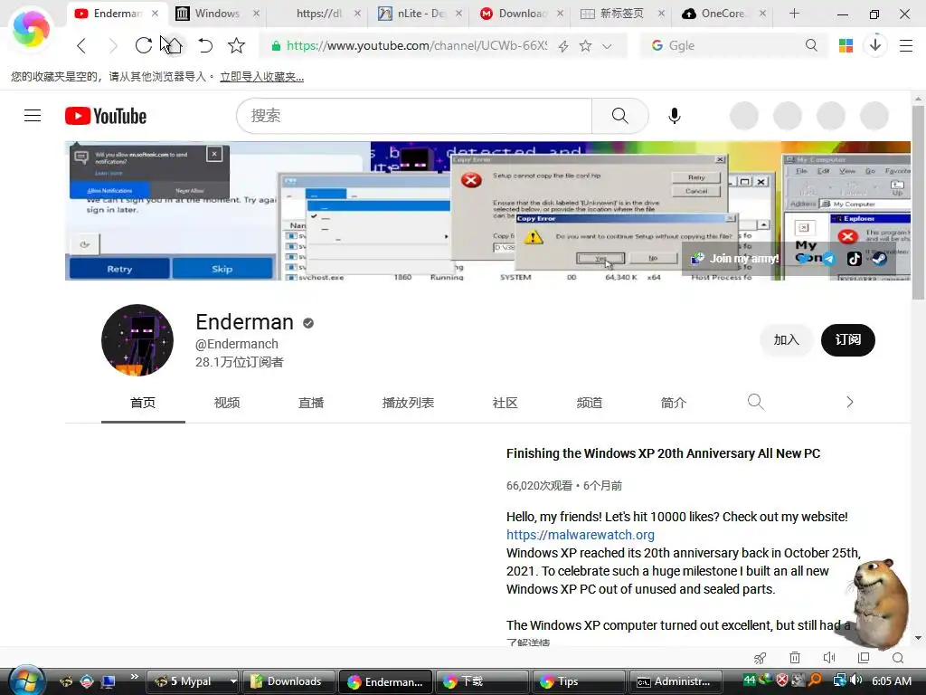This screenshot has width=926, height=695.
Task: Click the toolbar search magnifier icon
Action: [811, 45]
